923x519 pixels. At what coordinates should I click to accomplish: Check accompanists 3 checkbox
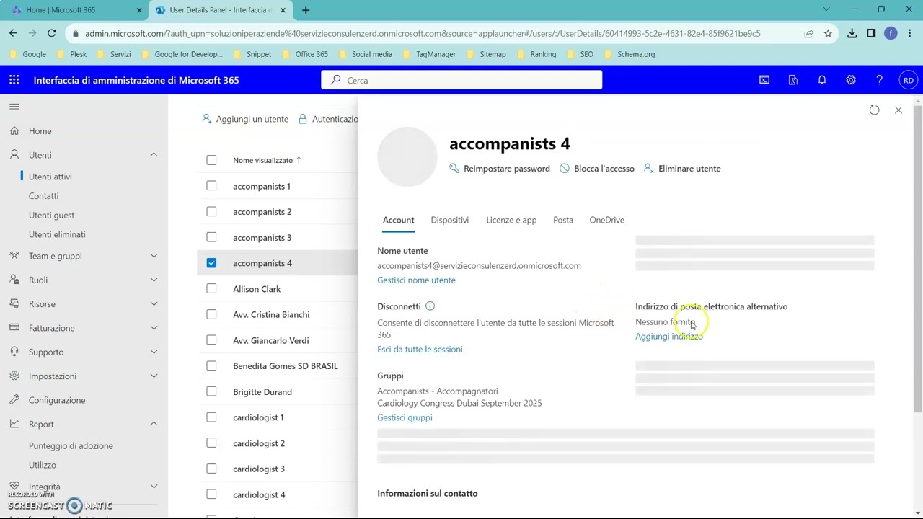[x=211, y=237]
